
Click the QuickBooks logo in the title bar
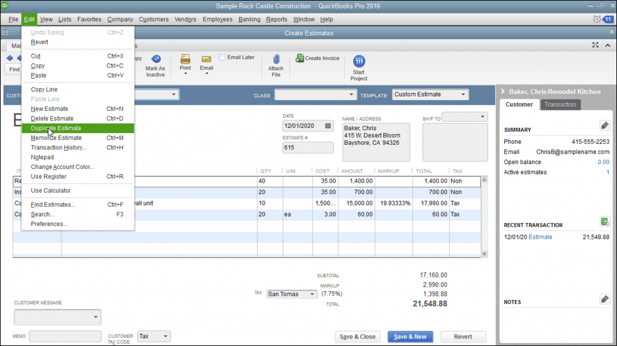[5, 5]
